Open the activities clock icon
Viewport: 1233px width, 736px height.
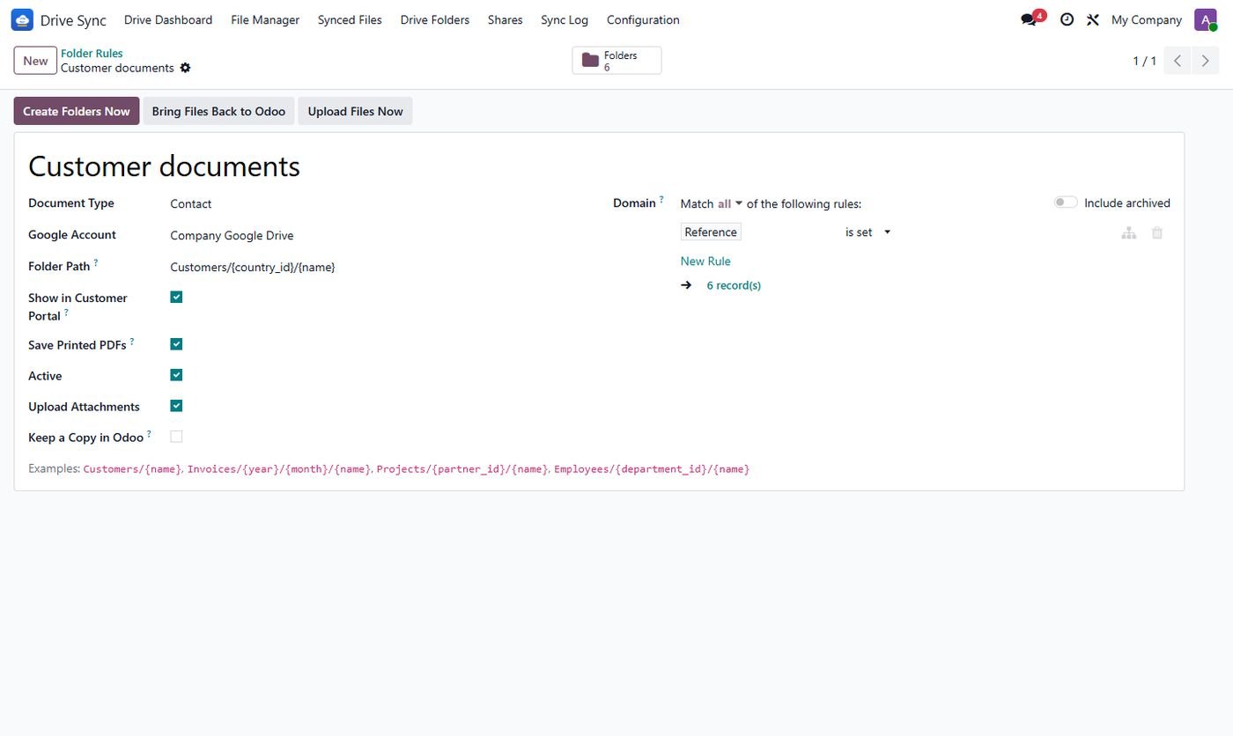pos(1067,19)
